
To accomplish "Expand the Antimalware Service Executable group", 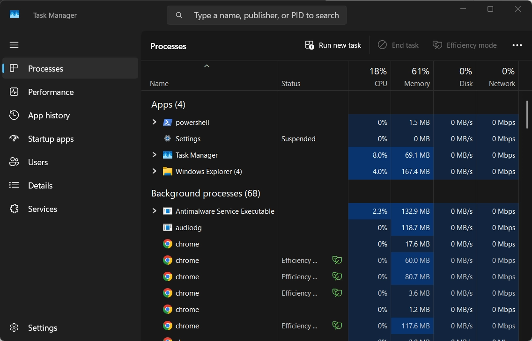I will click(155, 211).
